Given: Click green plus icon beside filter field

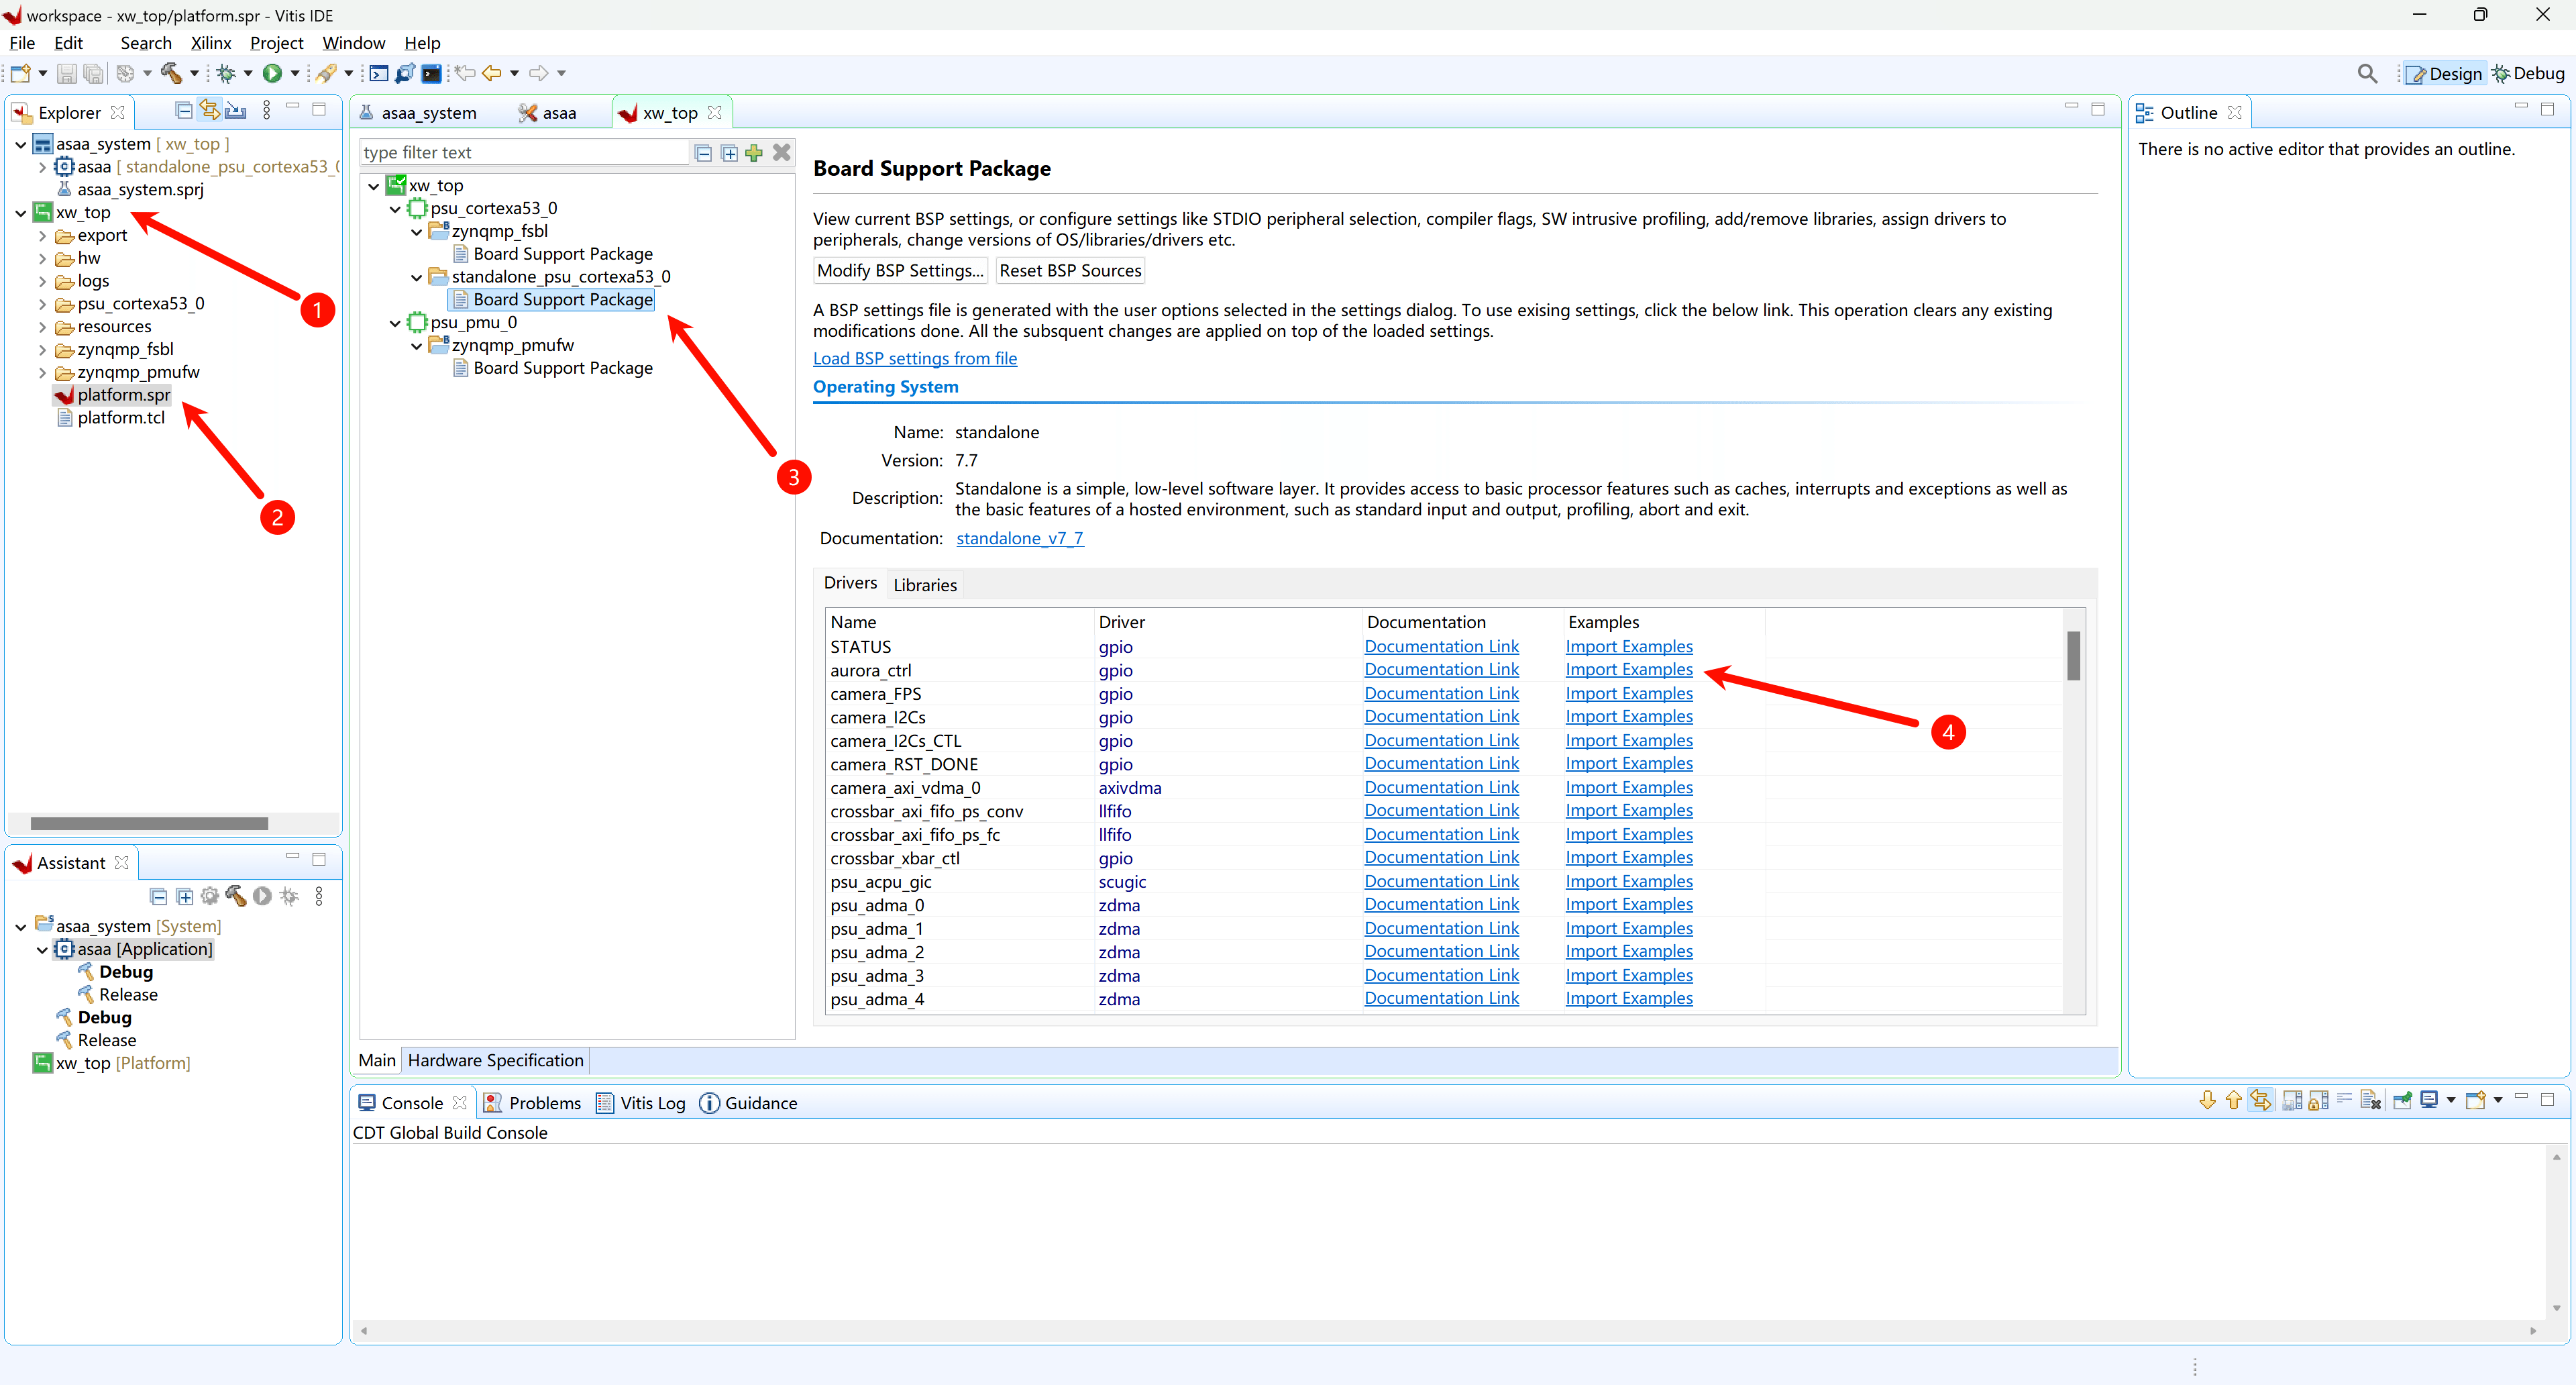Looking at the screenshot, I should [x=754, y=153].
